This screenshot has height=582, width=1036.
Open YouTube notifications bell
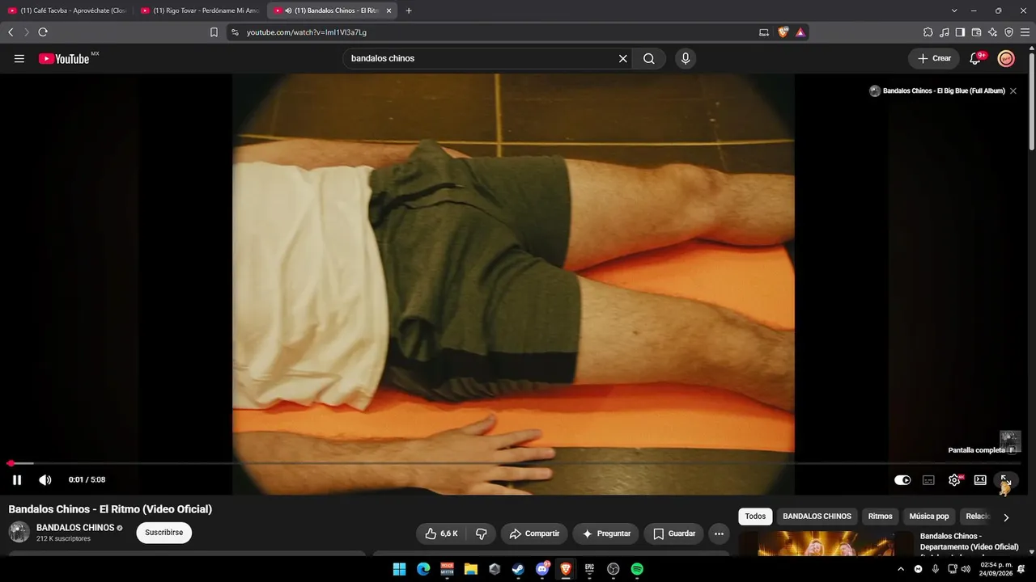(975, 58)
